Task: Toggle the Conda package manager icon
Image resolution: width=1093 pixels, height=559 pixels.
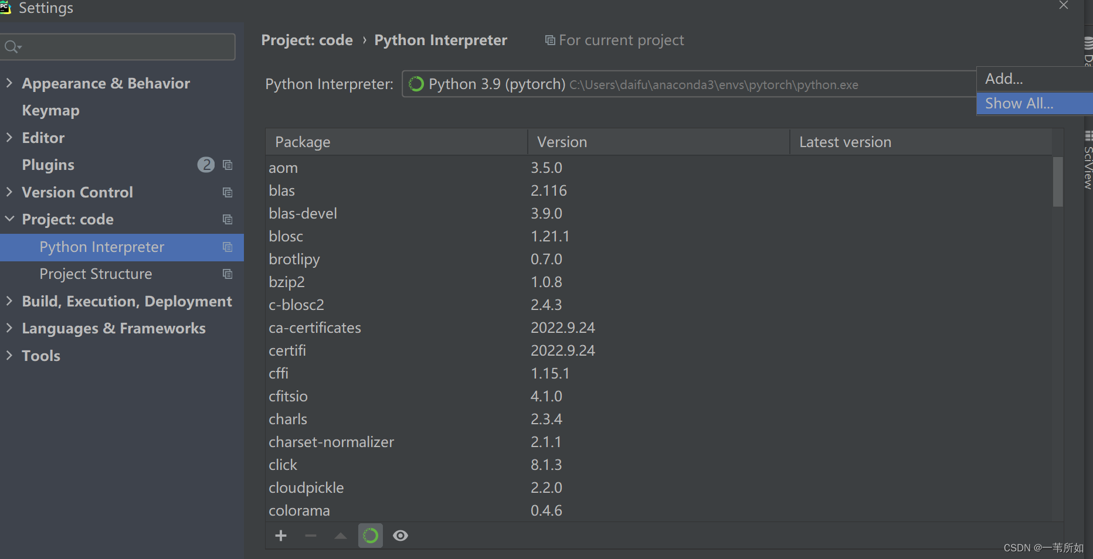Action: (x=371, y=536)
